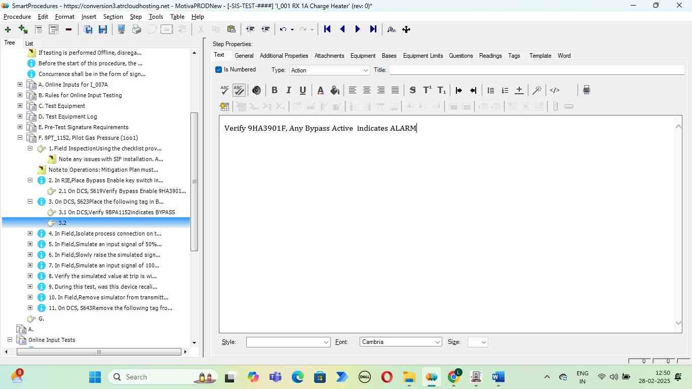This screenshot has height=389, width=692.
Task: Select C. Test Equipment tree item
Action: 62,106
